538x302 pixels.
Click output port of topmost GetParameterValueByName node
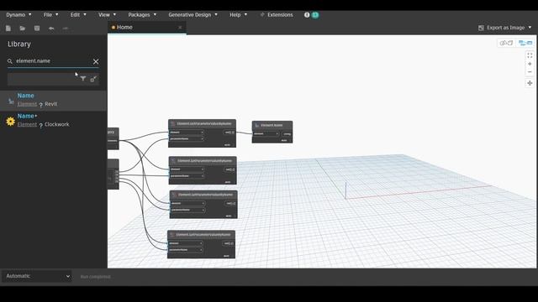(x=229, y=133)
